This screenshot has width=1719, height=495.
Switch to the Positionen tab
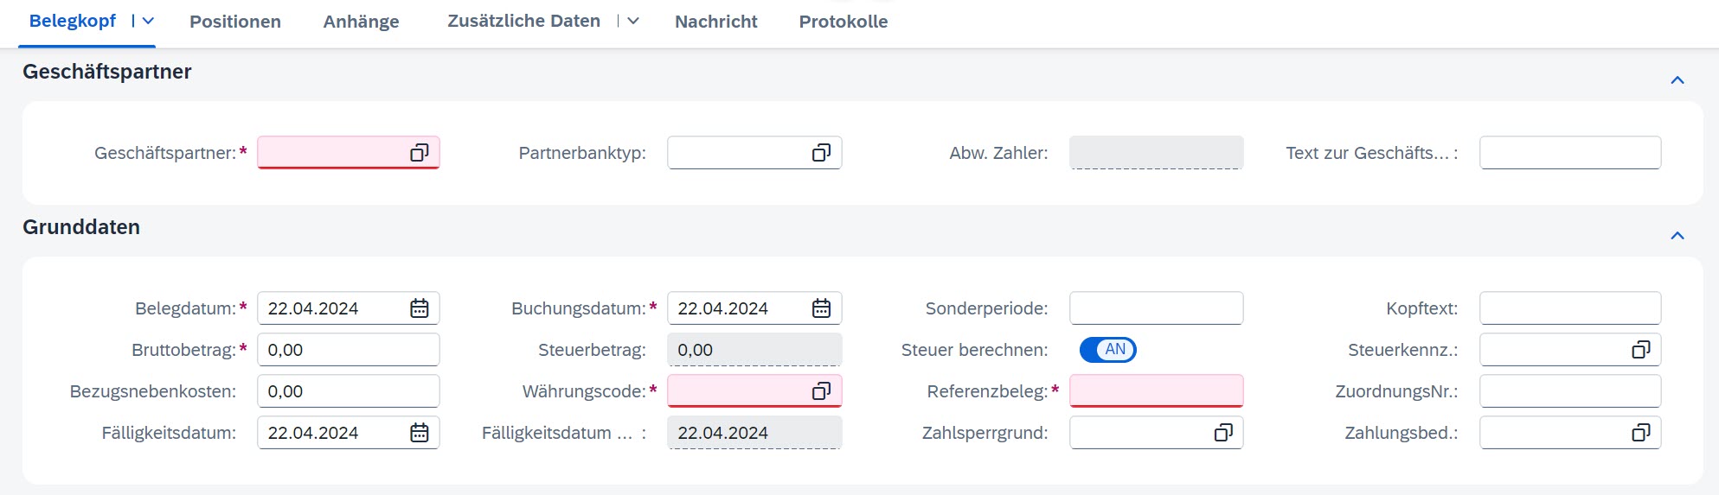[235, 22]
